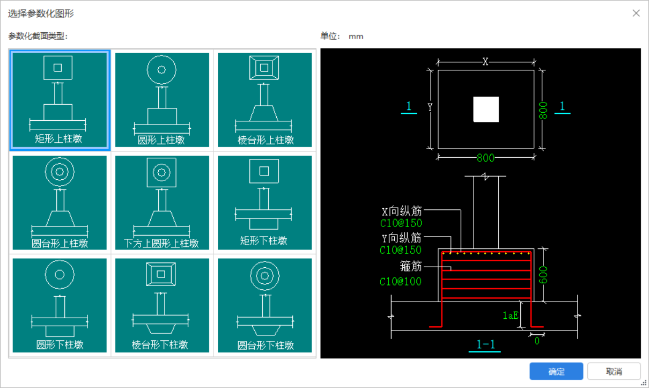This screenshot has width=649, height=388.
Task: Select the 圆形上柱墩 section type
Action: coord(162,100)
